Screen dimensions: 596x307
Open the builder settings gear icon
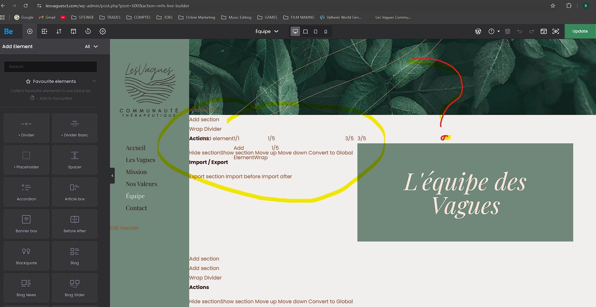pos(103,31)
